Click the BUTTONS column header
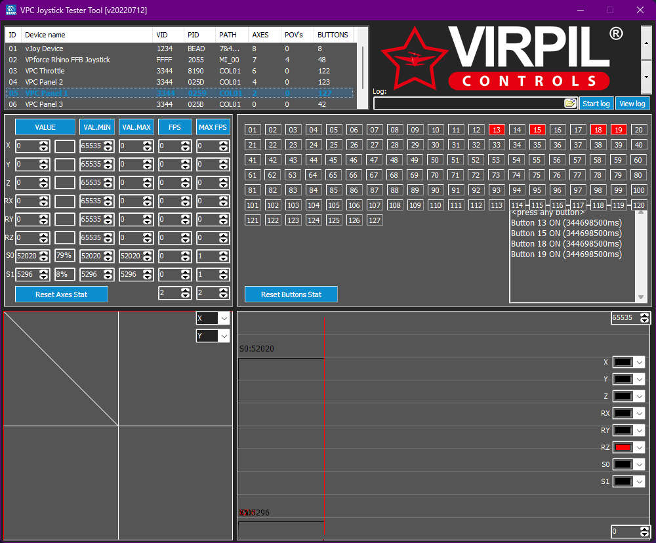The image size is (656, 543). click(333, 35)
